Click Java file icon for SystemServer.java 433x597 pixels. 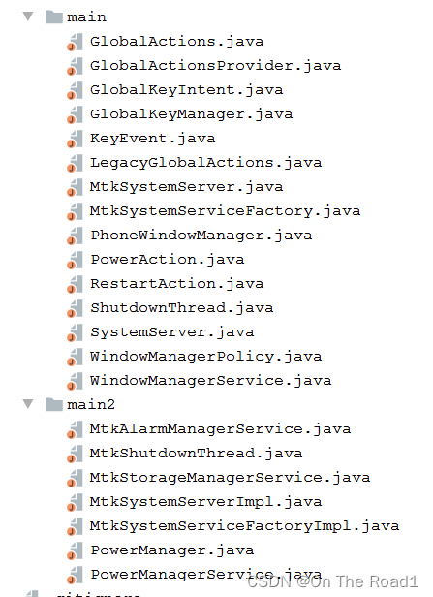point(75,332)
